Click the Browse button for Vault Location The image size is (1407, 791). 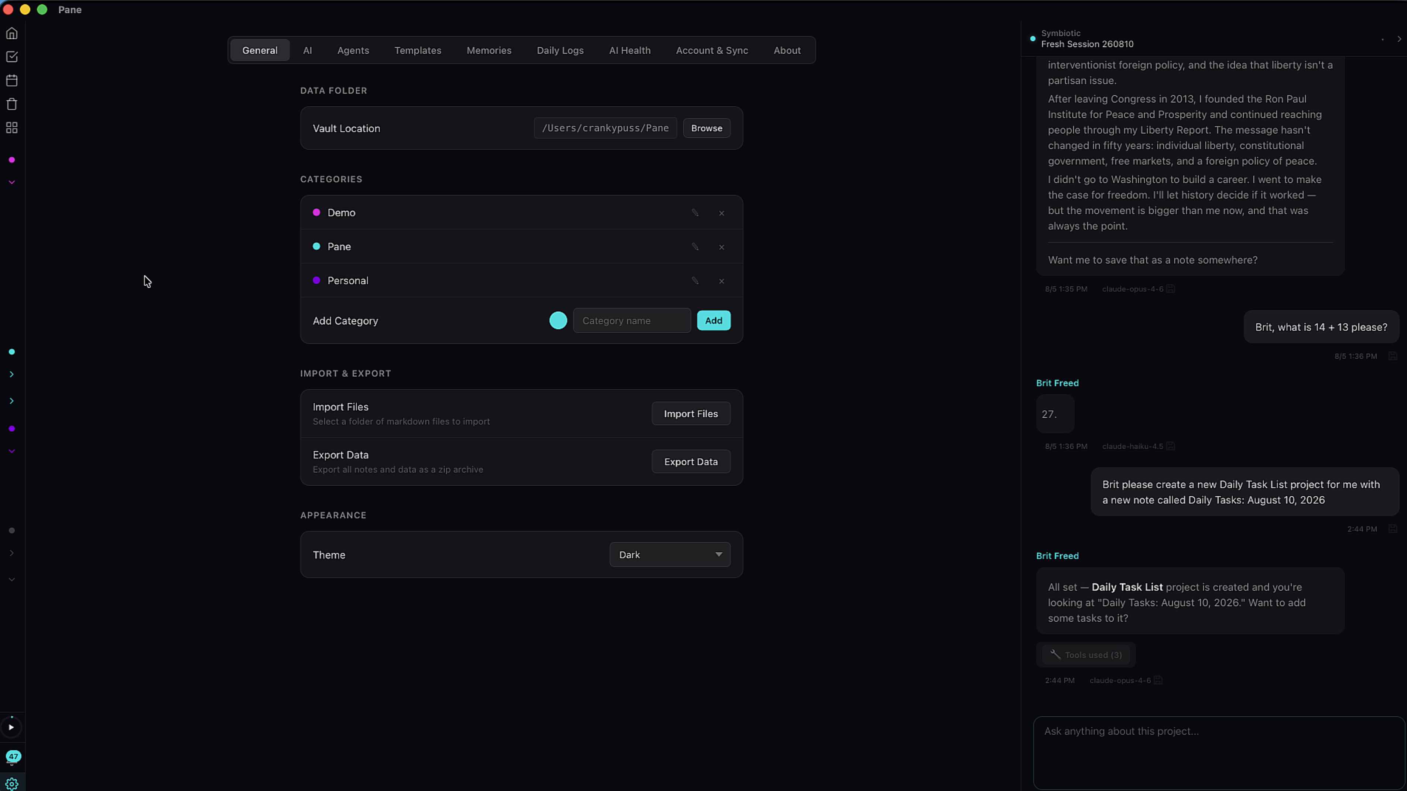(706, 128)
